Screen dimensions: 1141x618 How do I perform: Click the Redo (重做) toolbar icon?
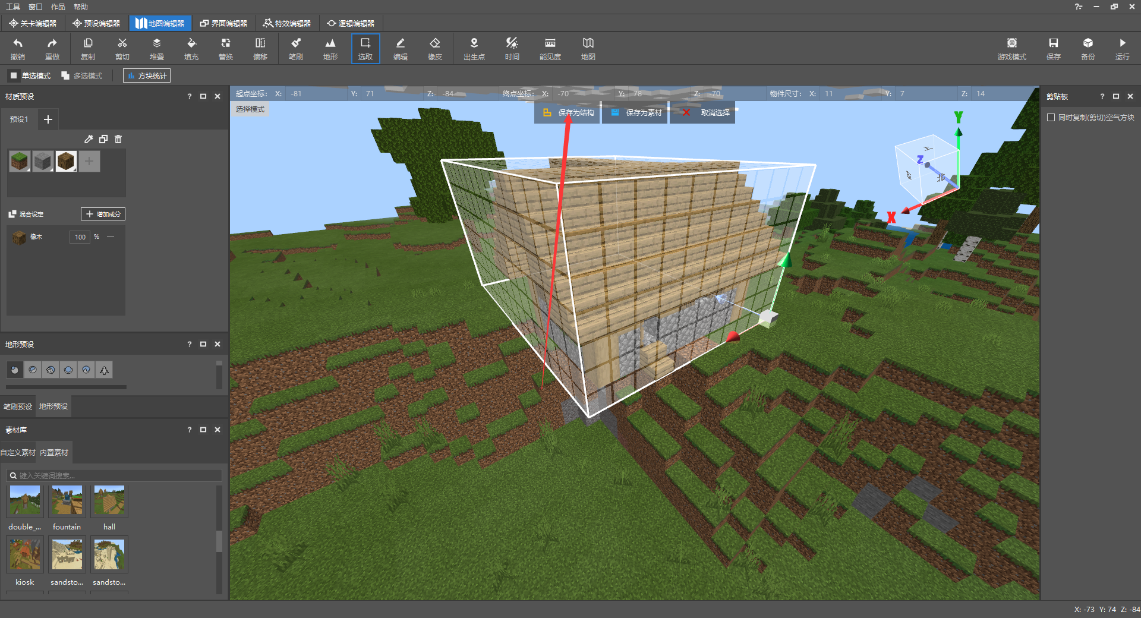[x=52, y=49]
